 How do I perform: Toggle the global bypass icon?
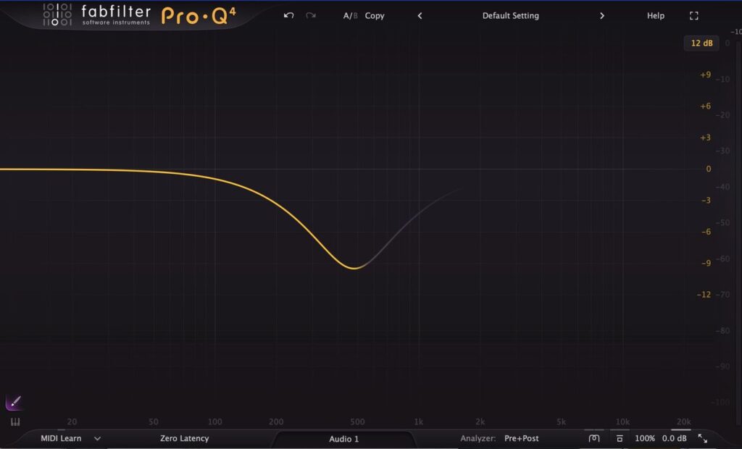coord(594,439)
